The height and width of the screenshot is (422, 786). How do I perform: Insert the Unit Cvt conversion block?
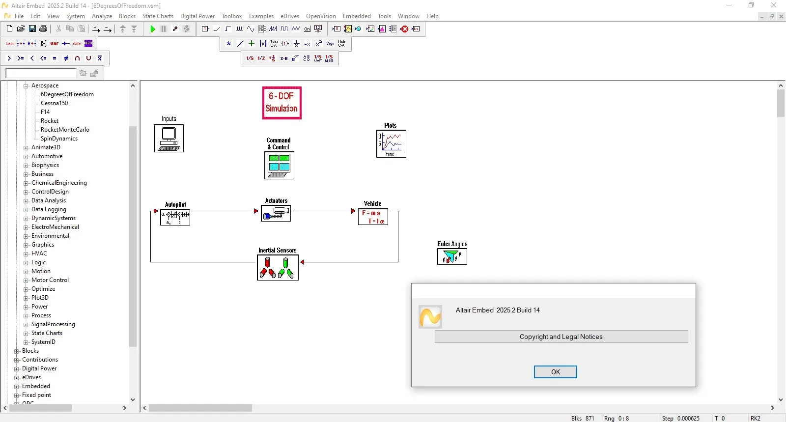342,44
